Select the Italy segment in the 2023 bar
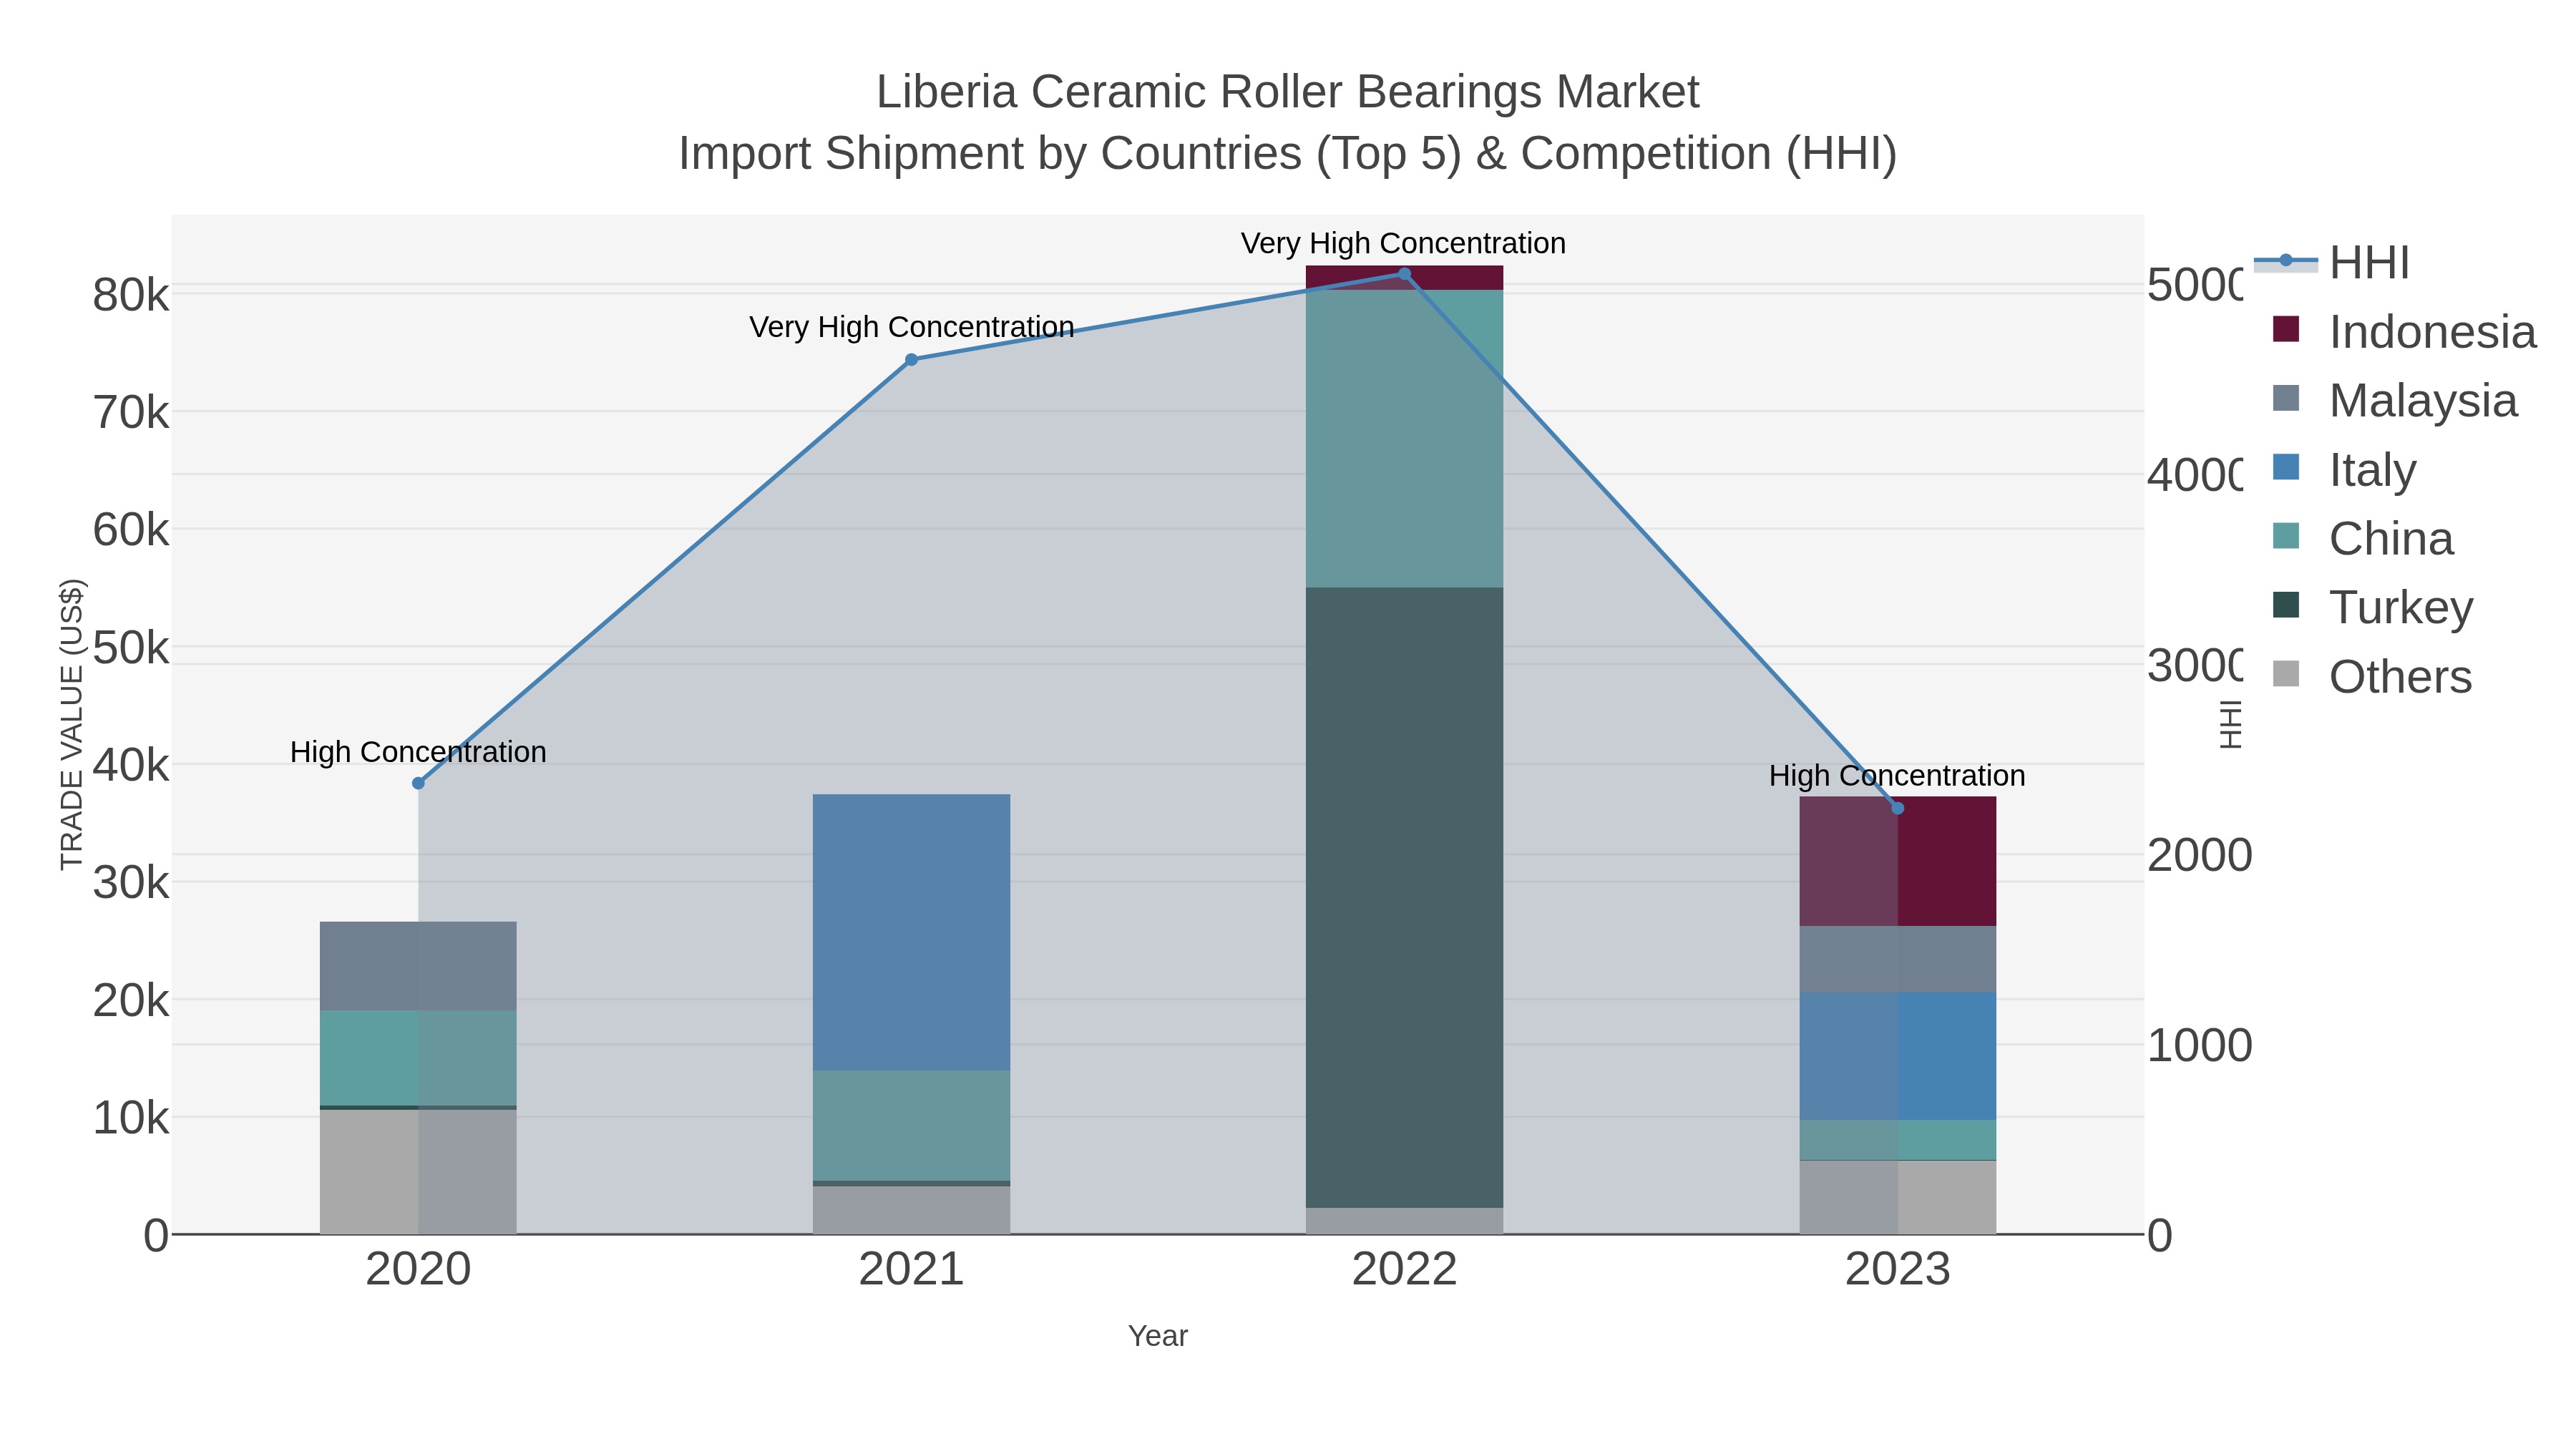This screenshot has width=2576, height=1449. [x=1897, y=1056]
